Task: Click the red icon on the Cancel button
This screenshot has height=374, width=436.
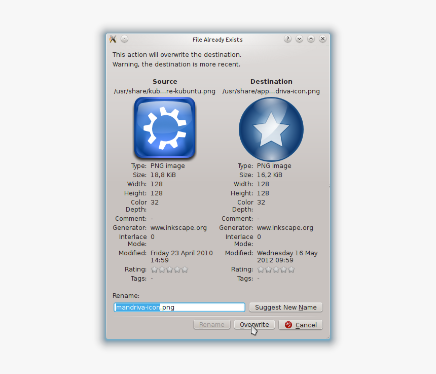Action: point(288,325)
